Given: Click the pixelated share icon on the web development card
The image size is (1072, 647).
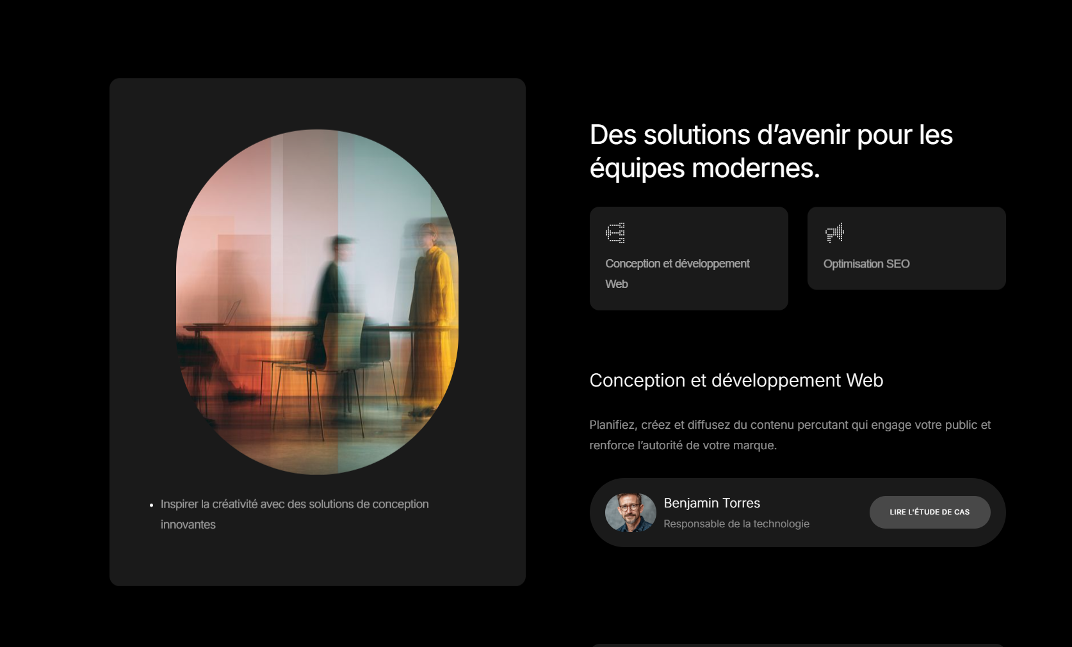Looking at the screenshot, I should coord(616,233).
